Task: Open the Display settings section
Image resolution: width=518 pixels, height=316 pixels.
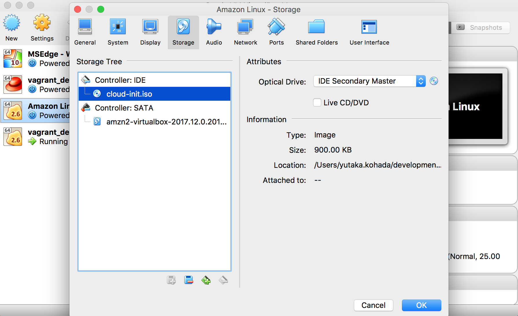Action: pos(150,32)
